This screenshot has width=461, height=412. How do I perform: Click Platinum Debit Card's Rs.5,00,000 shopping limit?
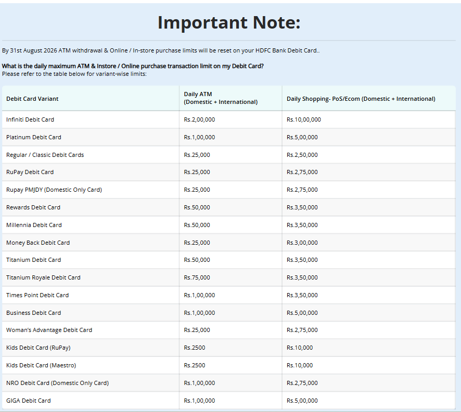pos(302,137)
